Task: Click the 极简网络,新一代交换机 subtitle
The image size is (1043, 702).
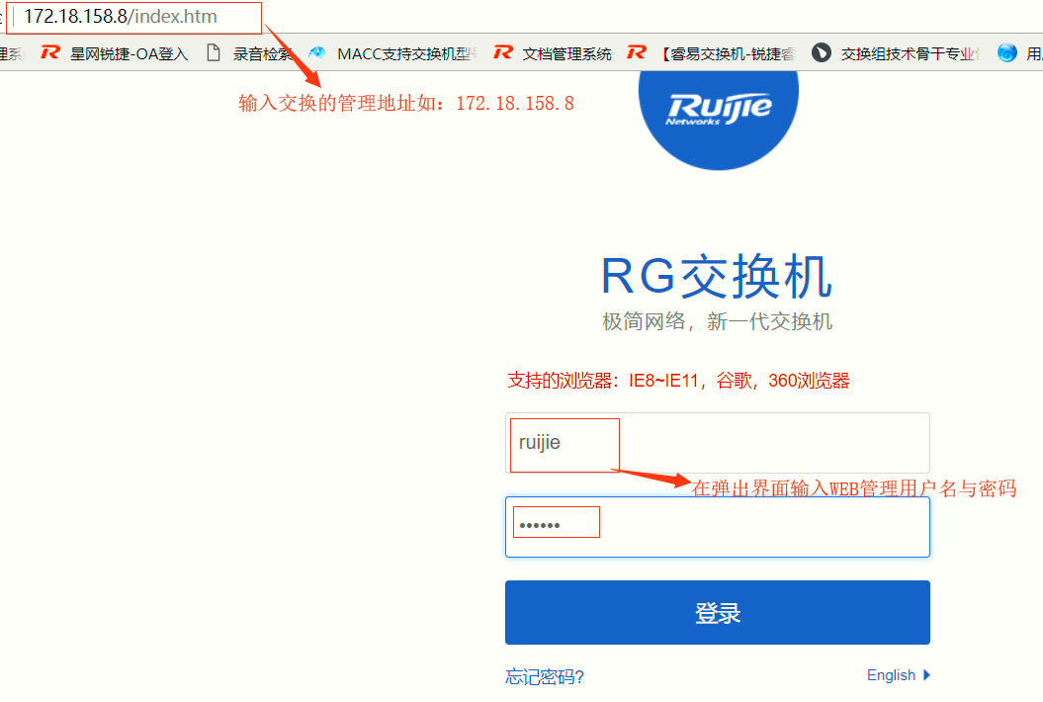Action: 717,322
